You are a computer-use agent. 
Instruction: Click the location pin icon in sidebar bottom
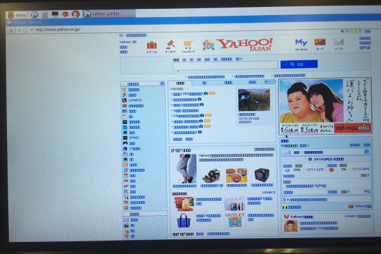(x=126, y=236)
